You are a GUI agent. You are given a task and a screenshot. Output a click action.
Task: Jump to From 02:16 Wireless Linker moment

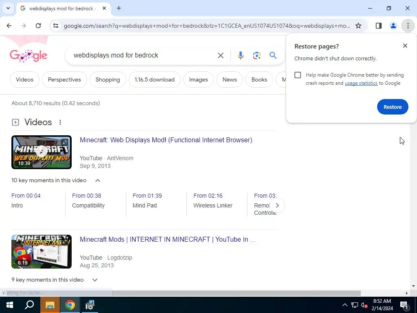(213, 201)
